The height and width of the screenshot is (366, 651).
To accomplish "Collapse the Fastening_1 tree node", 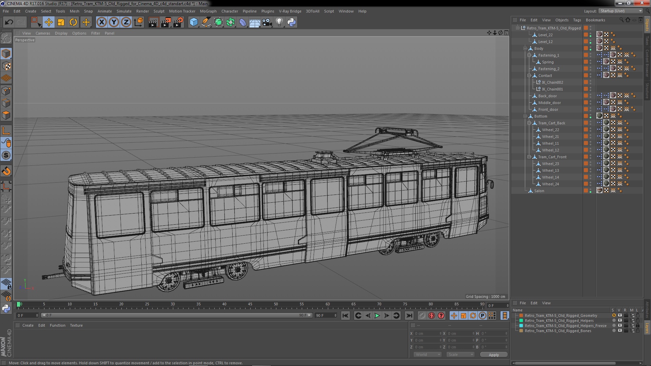I will click(529, 55).
